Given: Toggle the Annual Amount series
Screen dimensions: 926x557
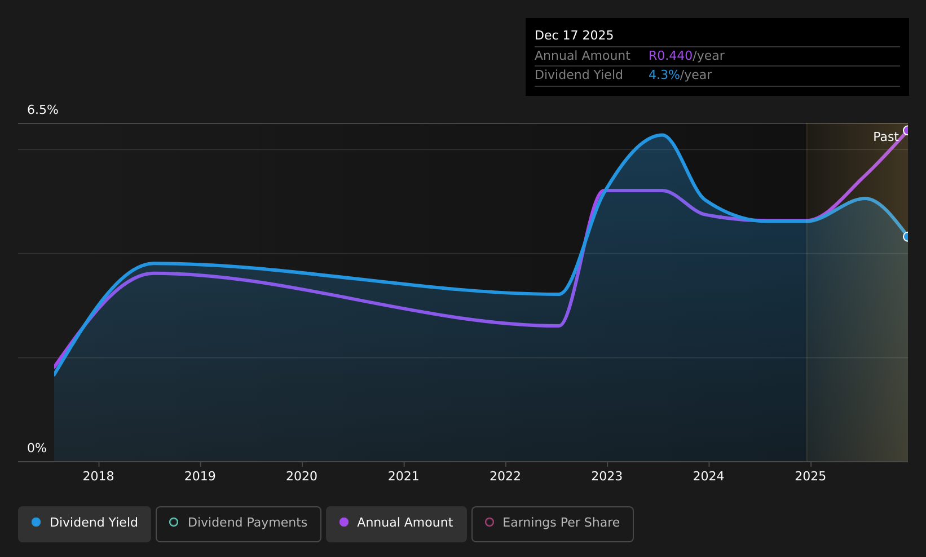Looking at the screenshot, I should coord(396,524).
